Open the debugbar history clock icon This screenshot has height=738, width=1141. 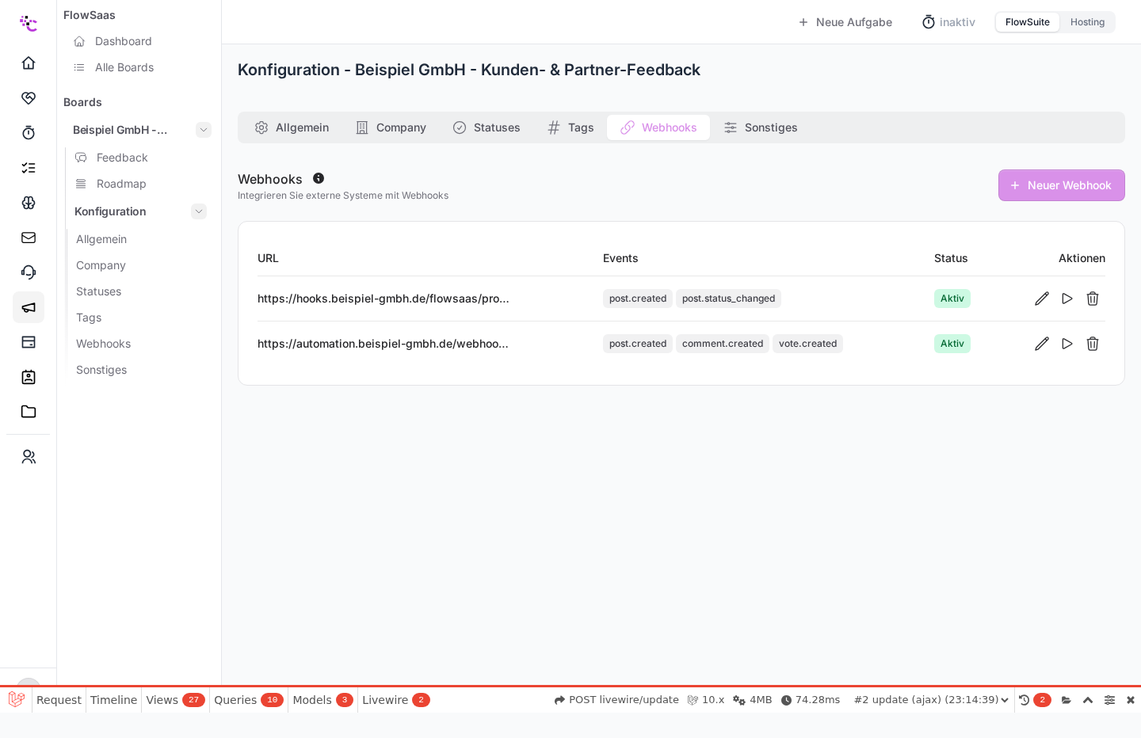[1024, 700]
